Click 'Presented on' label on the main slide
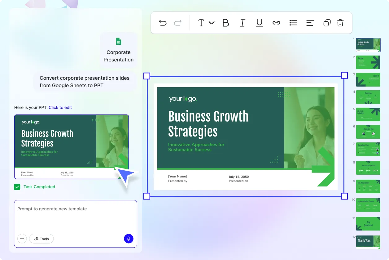Image resolution: width=389 pixels, height=260 pixels. [x=238, y=181]
